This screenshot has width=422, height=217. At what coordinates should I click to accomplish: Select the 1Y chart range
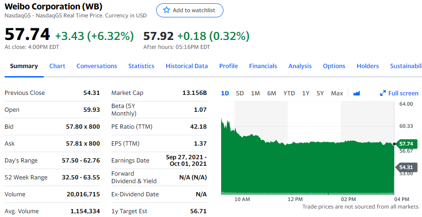tap(305, 93)
